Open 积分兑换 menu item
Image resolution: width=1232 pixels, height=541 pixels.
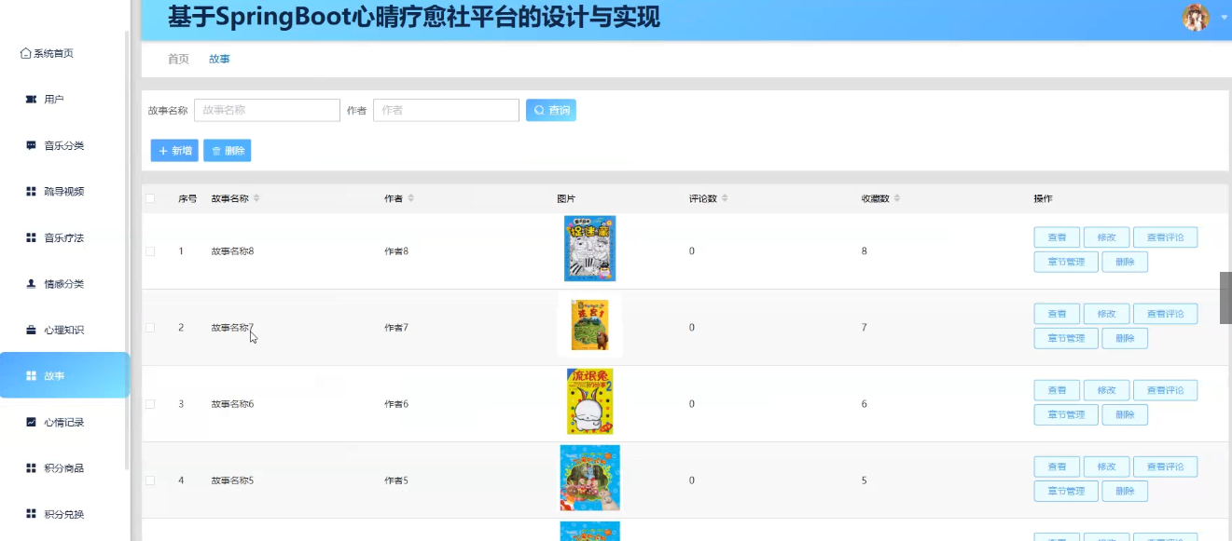pyautogui.click(x=62, y=514)
